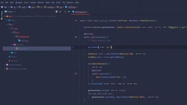Image resolution: width=187 pixels, height=105 pixels.
Task: Select the resources folder
Action: (20, 45)
